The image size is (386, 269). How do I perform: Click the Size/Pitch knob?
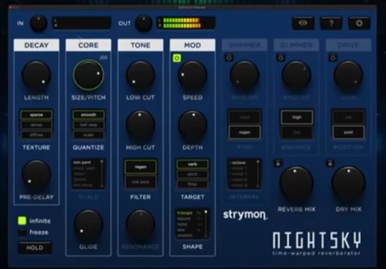pos(88,75)
